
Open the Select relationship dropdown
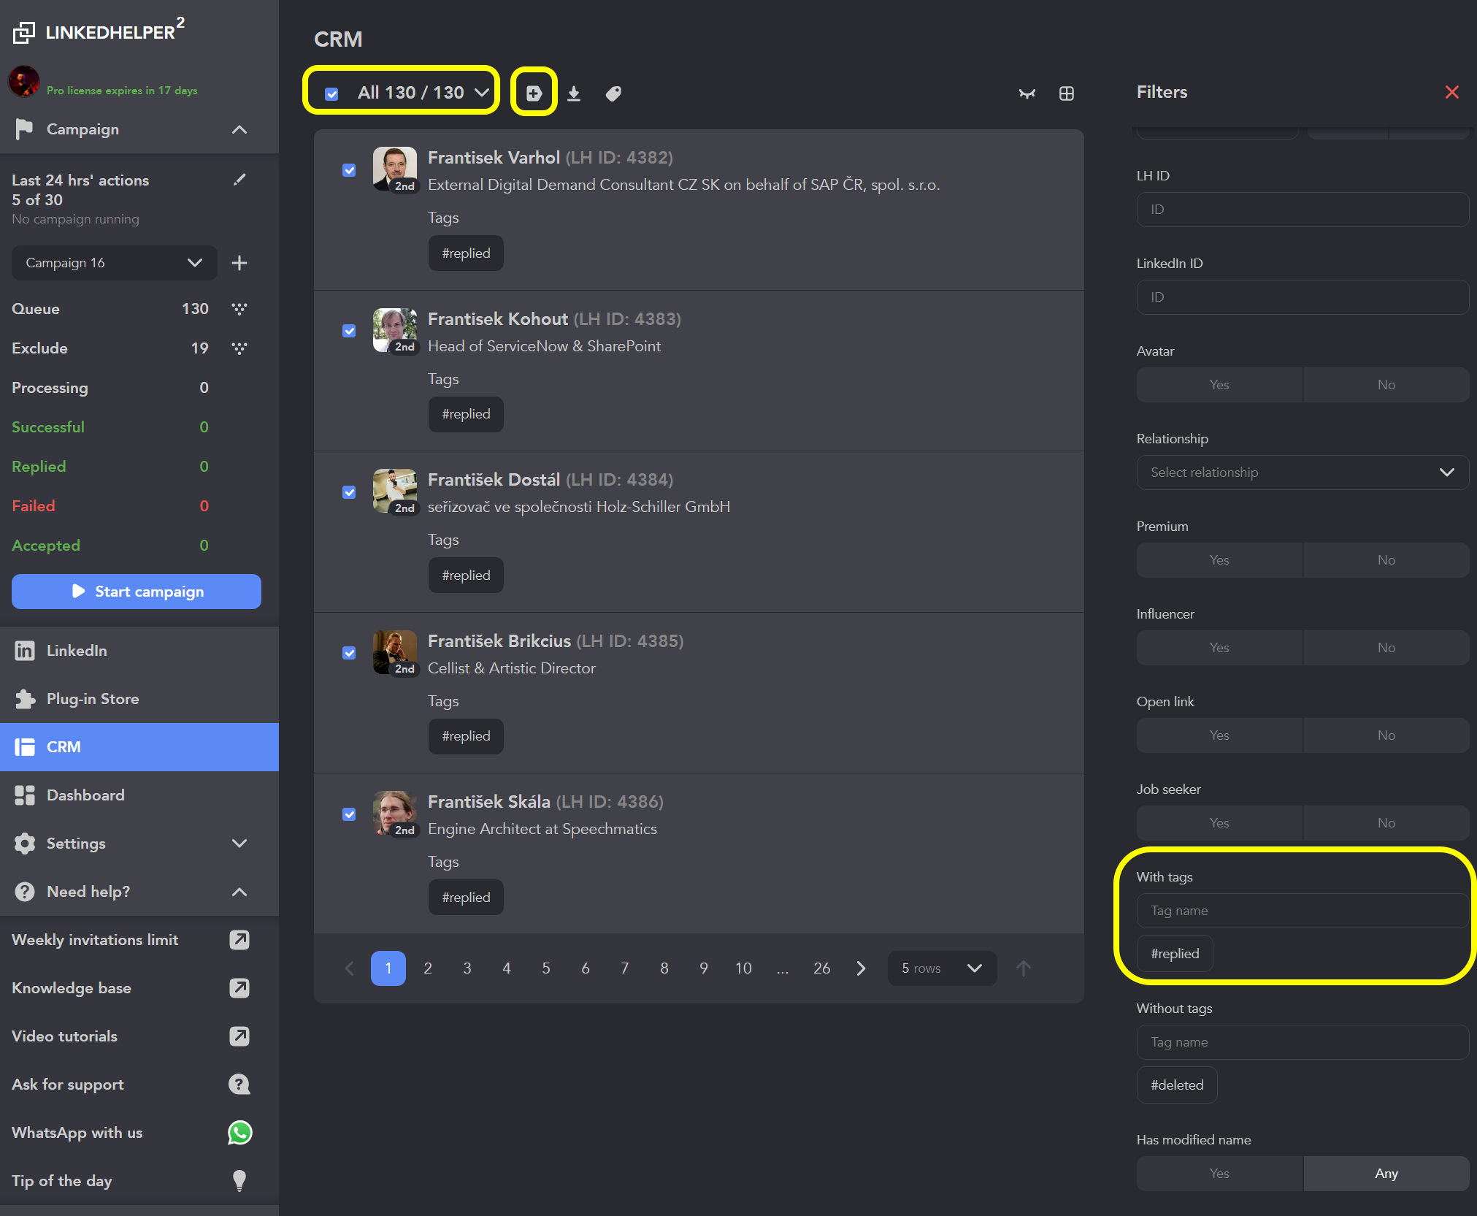(1303, 473)
